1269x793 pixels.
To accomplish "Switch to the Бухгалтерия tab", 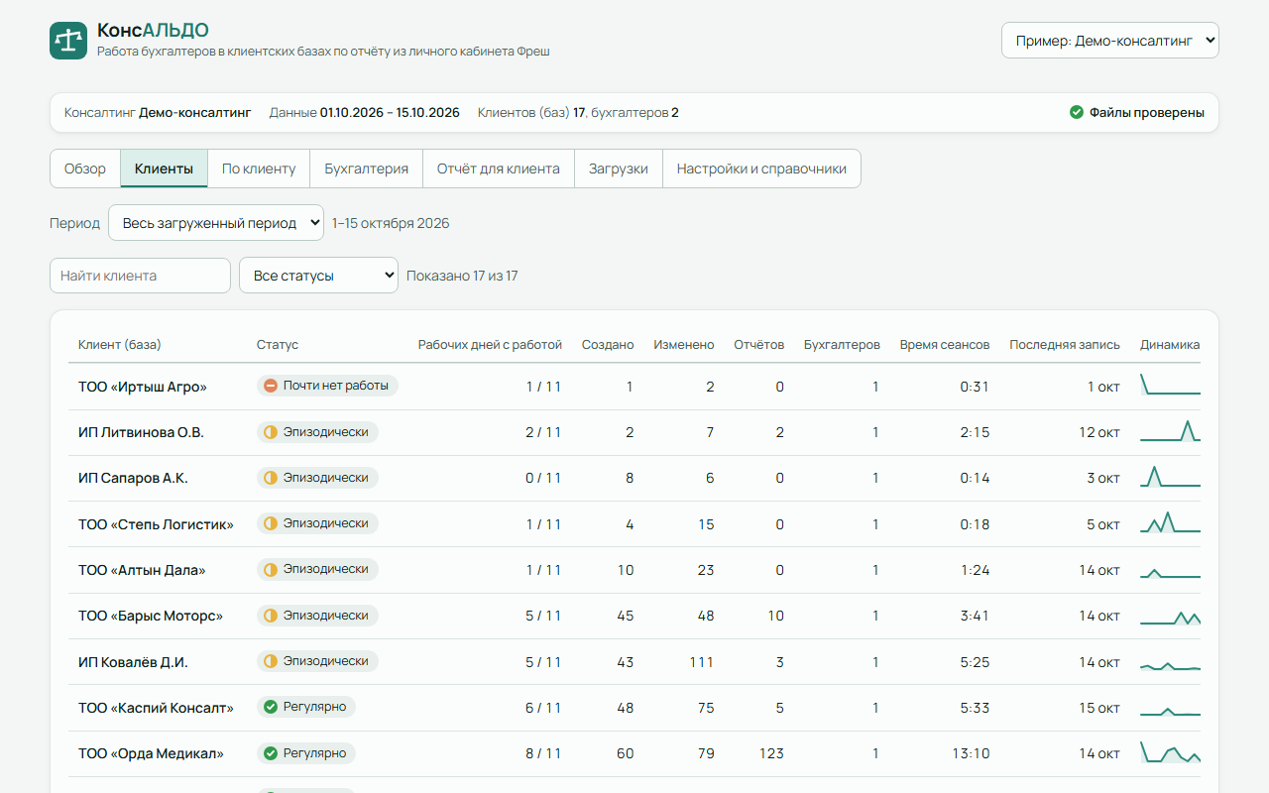I will tap(367, 169).
